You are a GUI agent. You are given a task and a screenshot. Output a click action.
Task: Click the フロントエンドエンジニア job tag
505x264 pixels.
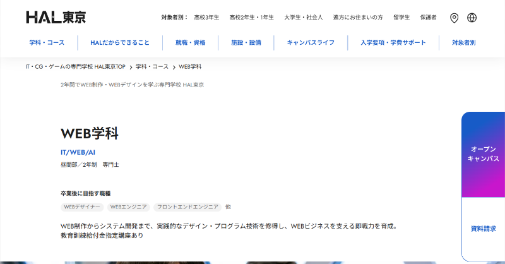187,207
